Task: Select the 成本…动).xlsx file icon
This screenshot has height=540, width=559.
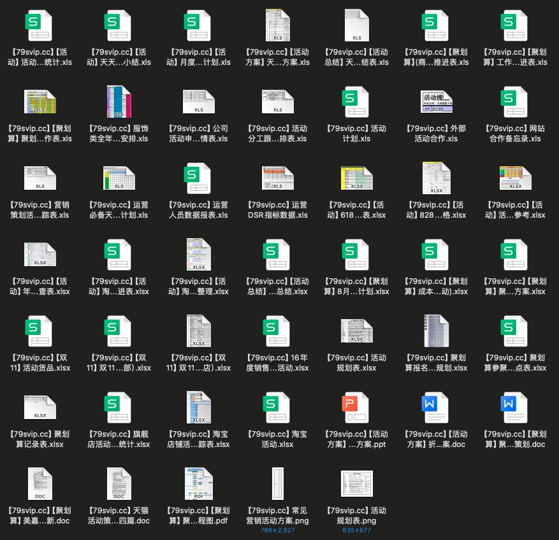Action: point(436,255)
